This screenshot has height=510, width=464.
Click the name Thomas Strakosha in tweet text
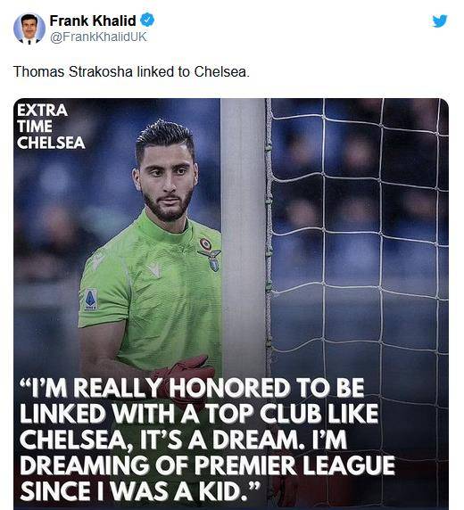[x=73, y=71]
